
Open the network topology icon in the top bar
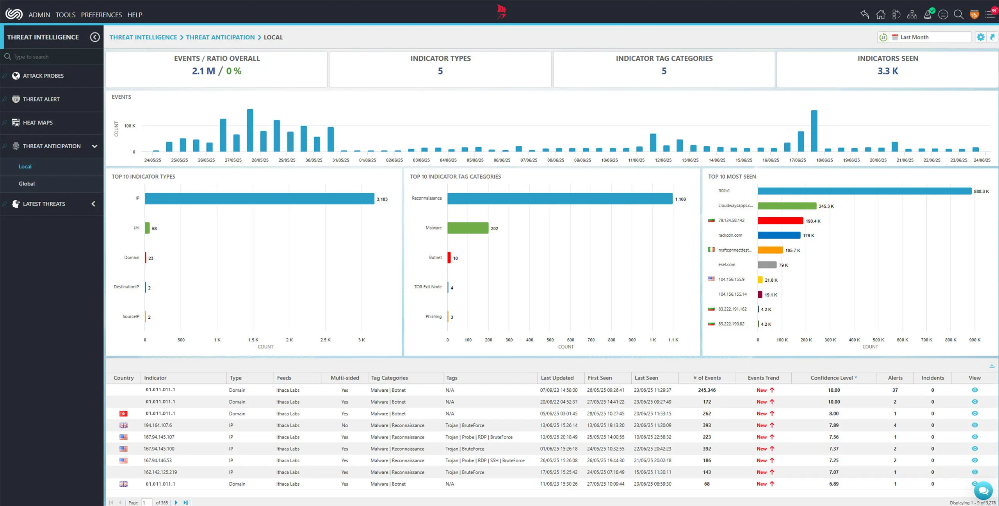point(912,14)
